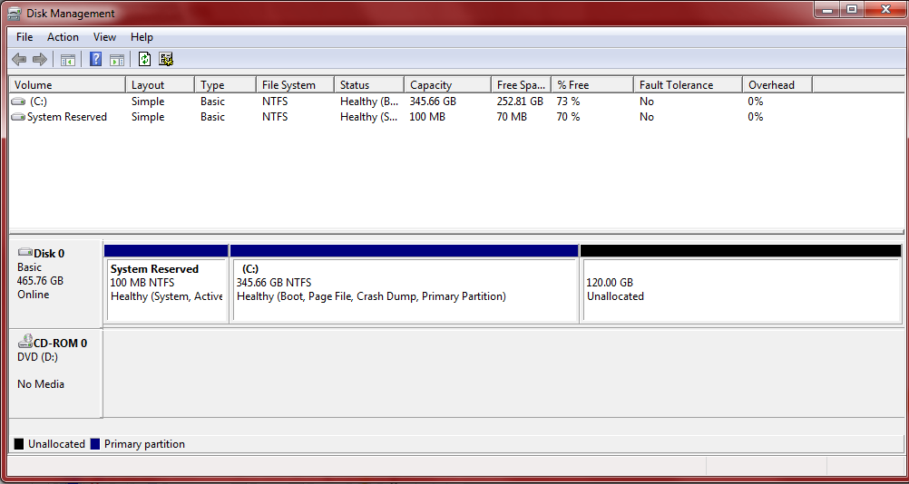Screen dimensions: 909x484
Task: Maximize the Disk Management window
Action: tap(851, 9)
